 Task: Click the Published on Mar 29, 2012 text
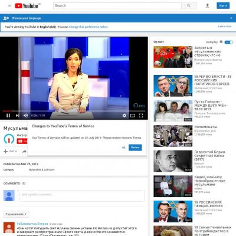(21, 164)
